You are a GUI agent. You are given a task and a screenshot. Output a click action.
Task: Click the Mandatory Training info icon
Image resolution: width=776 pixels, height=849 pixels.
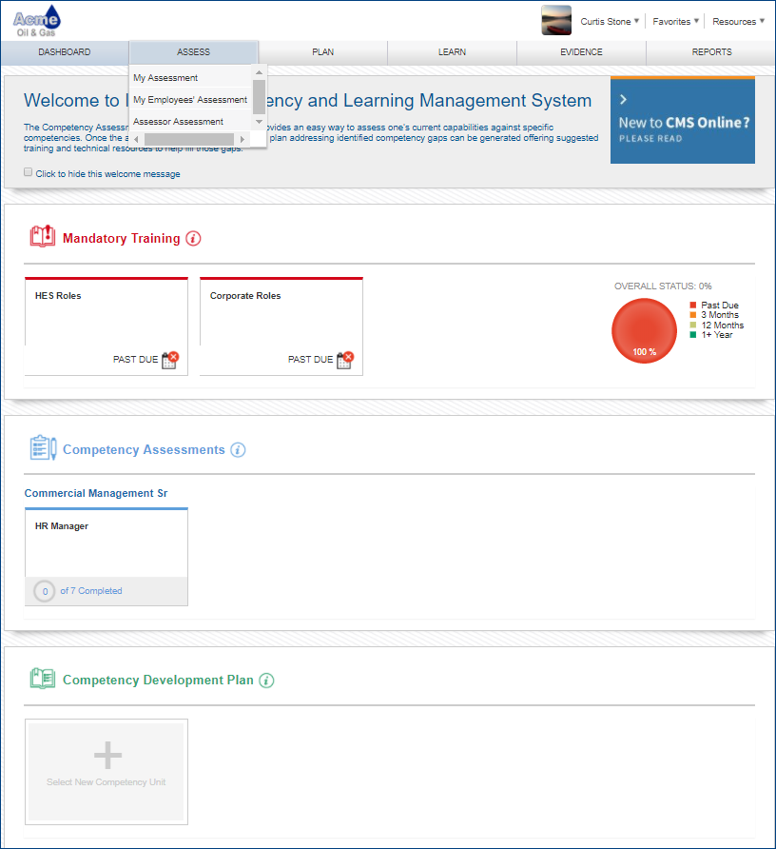coord(193,238)
